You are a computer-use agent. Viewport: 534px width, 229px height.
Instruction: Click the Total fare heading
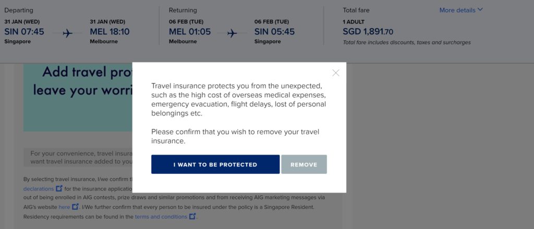(356, 10)
